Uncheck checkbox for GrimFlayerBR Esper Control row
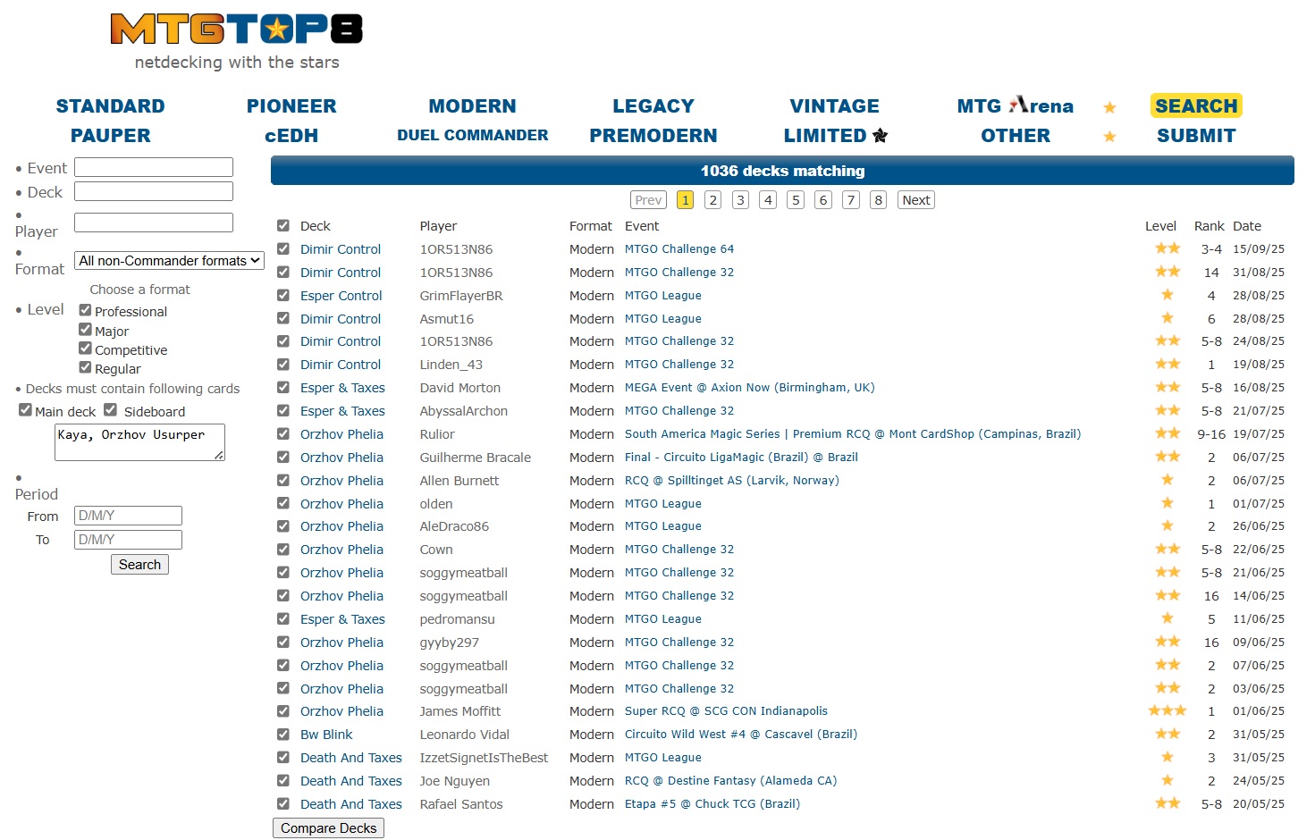The width and height of the screenshot is (1315, 840). tap(283, 296)
